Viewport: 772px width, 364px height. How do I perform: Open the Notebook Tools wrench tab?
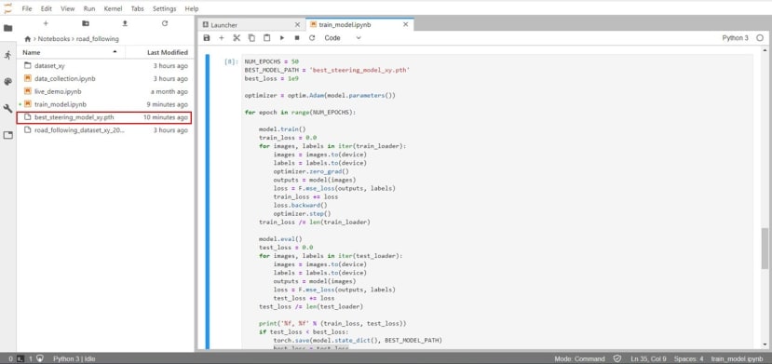pyautogui.click(x=7, y=108)
